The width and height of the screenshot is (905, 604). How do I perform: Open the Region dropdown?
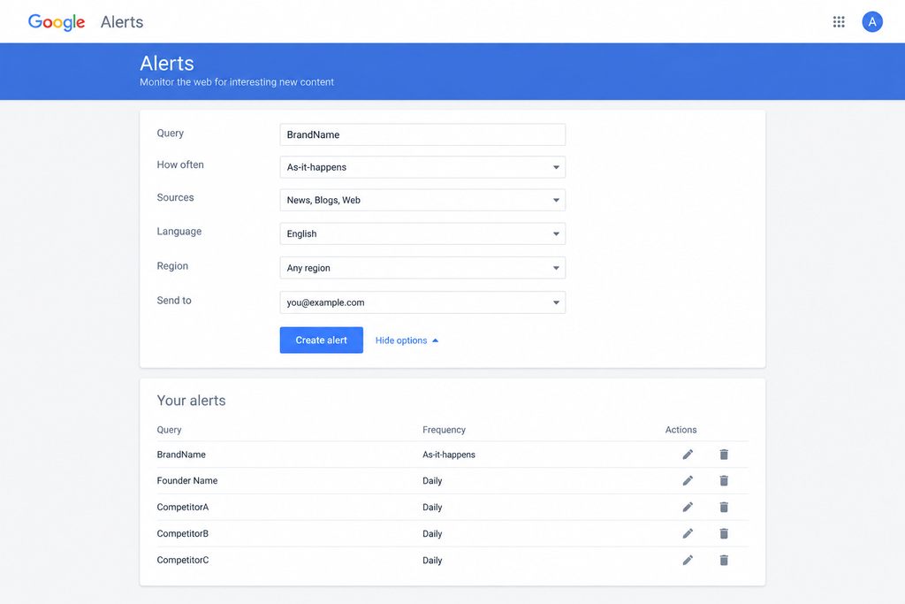(x=422, y=268)
